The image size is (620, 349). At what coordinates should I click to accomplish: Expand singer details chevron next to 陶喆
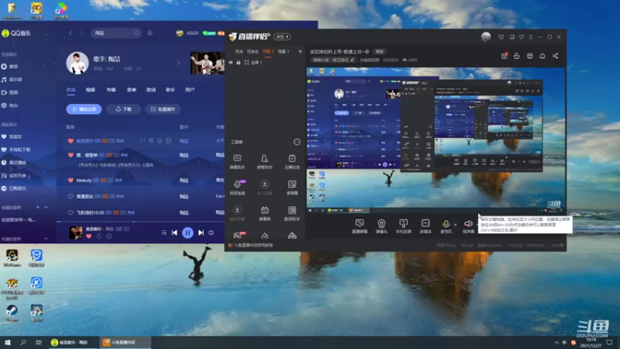[x=178, y=63]
